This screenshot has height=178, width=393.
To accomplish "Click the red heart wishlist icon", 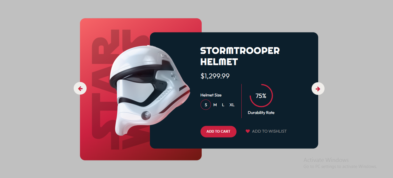I will point(248,131).
